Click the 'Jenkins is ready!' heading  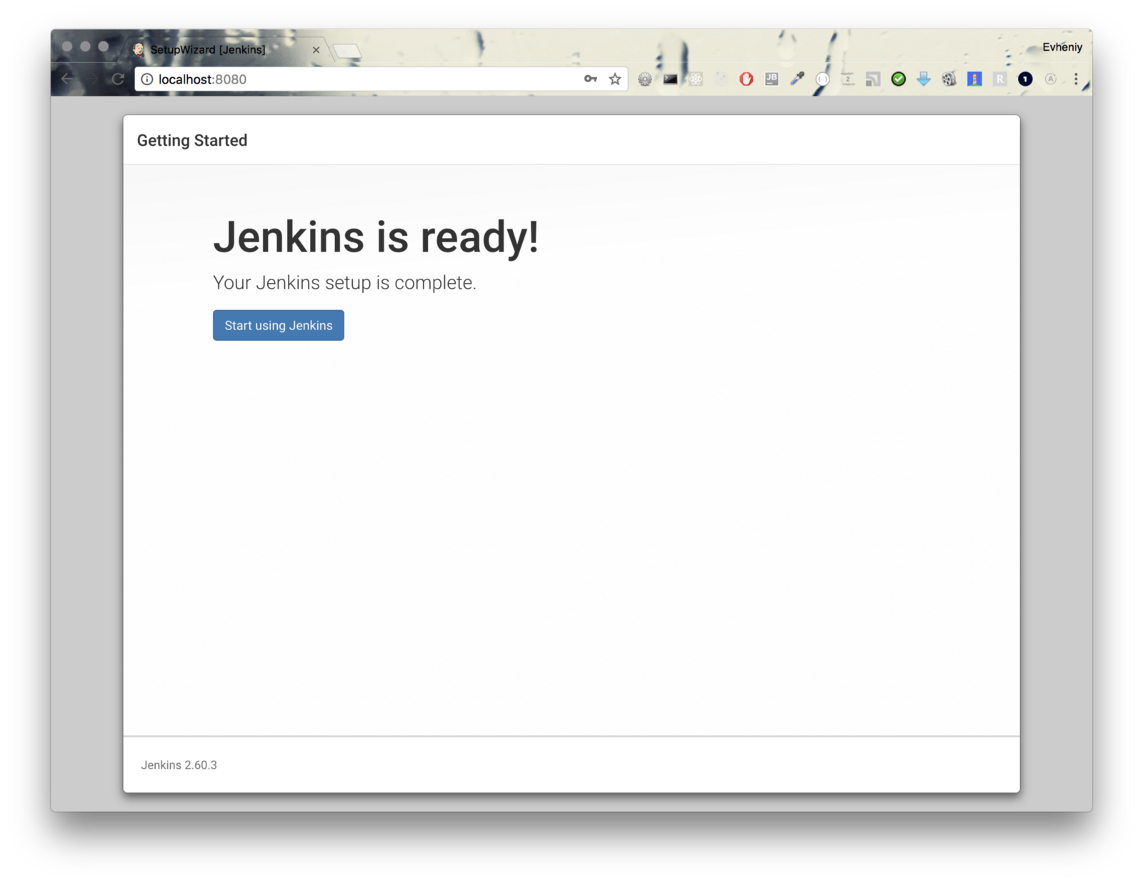point(376,237)
